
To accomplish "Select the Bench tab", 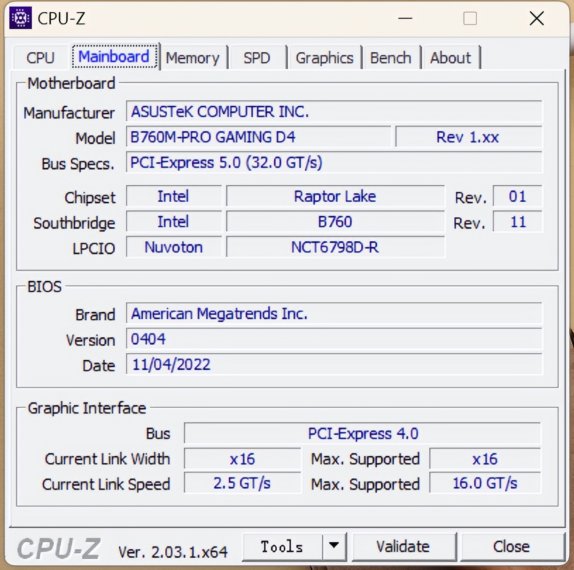I will (x=391, y=57).
